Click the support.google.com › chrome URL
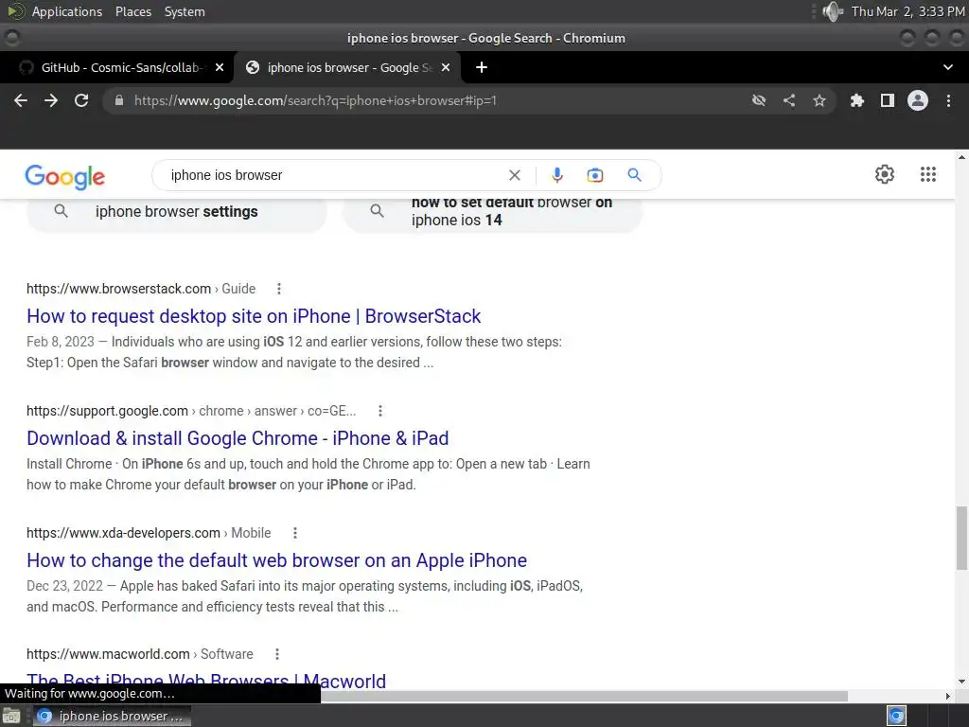The height and width of the screenshot is (727, 969). coord(191,411)
